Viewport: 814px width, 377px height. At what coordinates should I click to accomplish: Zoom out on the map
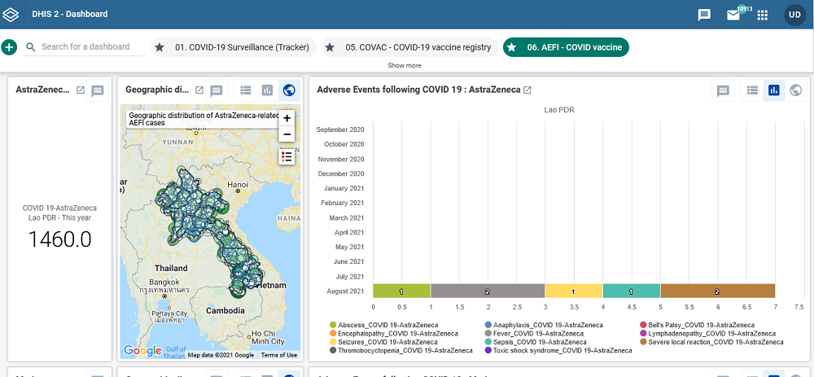[287, 134]
